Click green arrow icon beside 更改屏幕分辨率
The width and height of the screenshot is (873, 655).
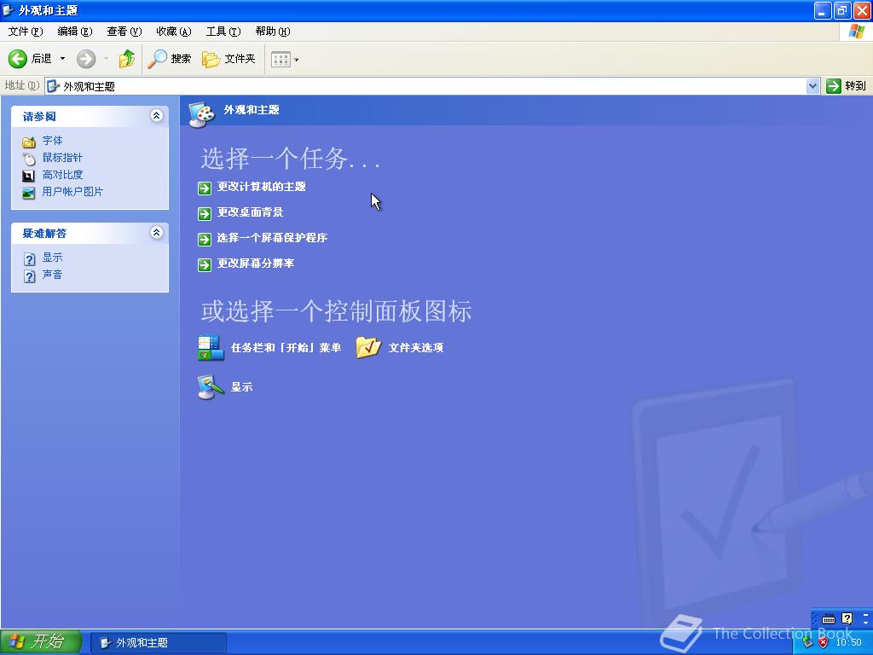(205, 265)
